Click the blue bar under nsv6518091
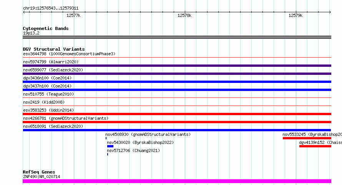This screenshot has height=185, width=342. 177,130
